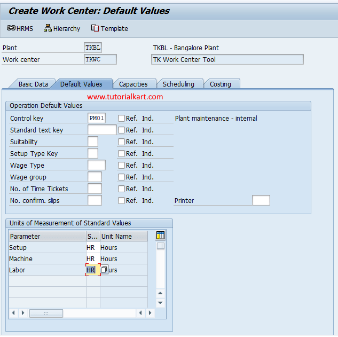Click left arrow of second horizontal scroller

(140, 312)
